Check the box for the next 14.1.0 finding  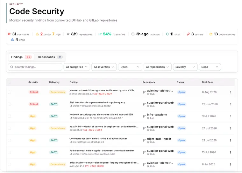[10, 128]
